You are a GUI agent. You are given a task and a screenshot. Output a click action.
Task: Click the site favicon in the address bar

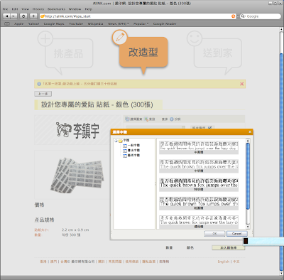tap(43, 16)
